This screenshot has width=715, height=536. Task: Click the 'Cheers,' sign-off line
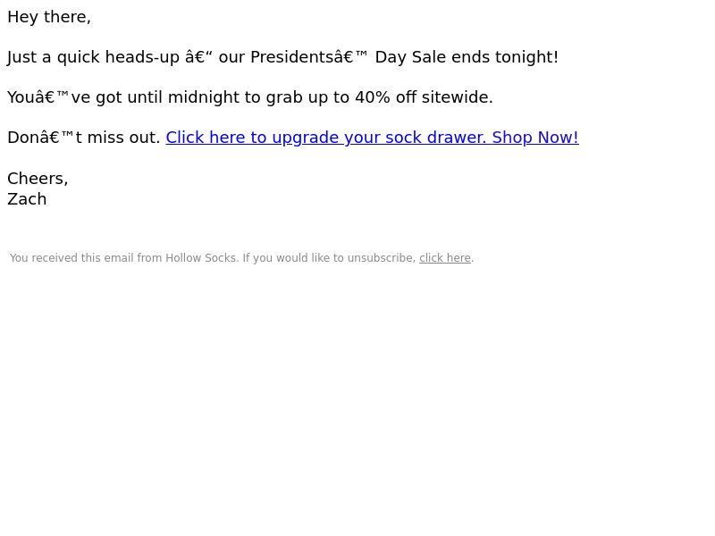[38, 179]
